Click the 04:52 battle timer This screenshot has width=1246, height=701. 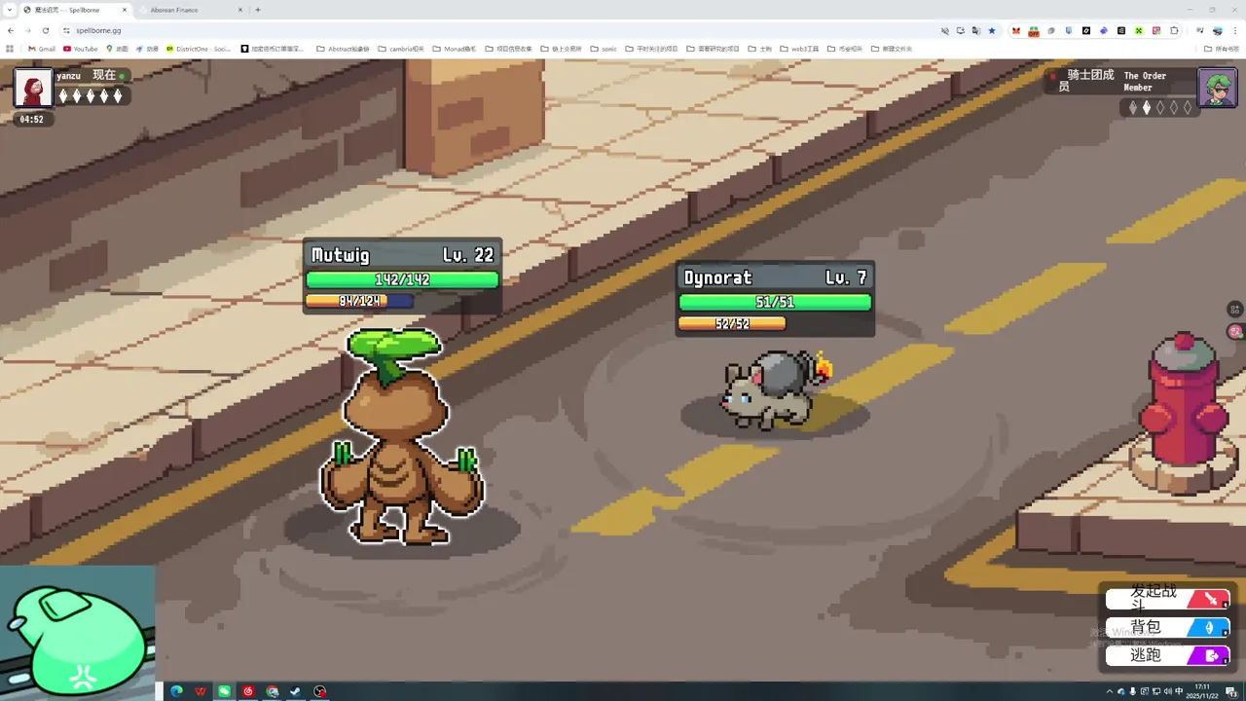pos(32,120)
